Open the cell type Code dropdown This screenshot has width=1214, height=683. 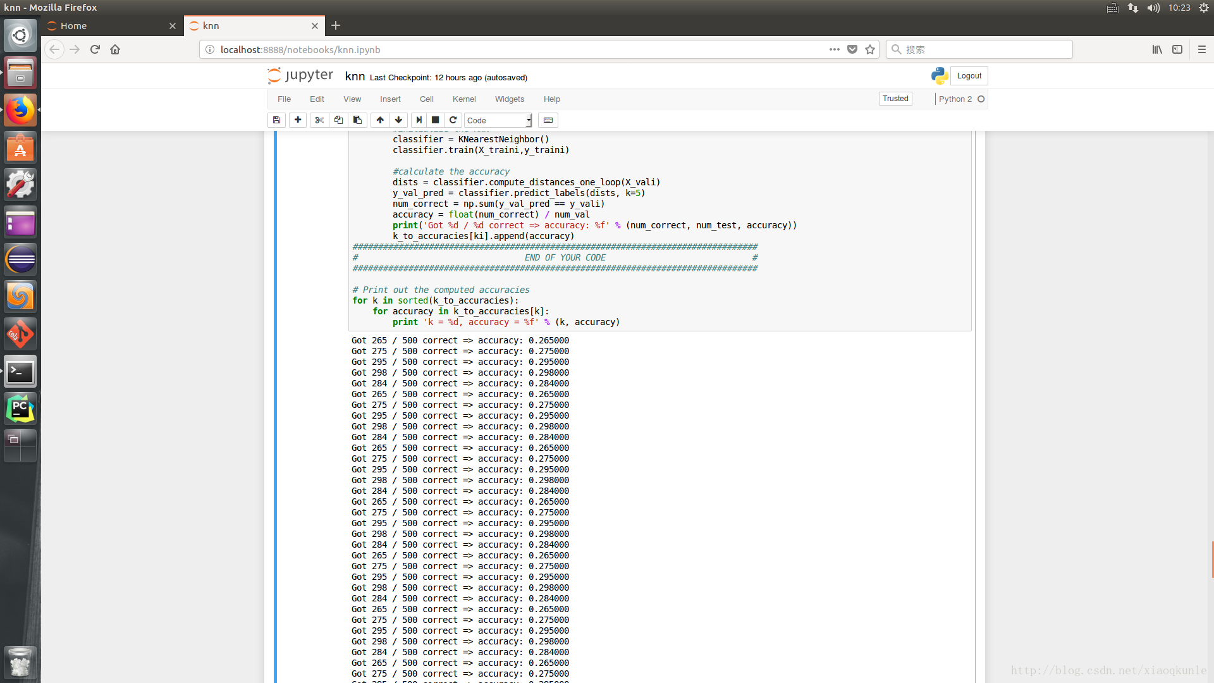pyautogui.click(x=498, y=120)
